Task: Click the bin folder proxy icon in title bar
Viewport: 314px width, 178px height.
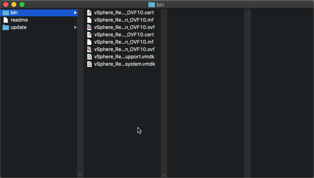Action: click(x=152, y=4)
